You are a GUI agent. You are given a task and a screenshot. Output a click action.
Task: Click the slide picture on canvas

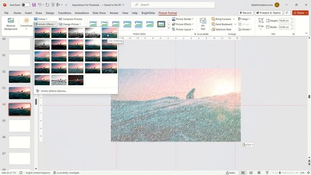click(176, 105)
